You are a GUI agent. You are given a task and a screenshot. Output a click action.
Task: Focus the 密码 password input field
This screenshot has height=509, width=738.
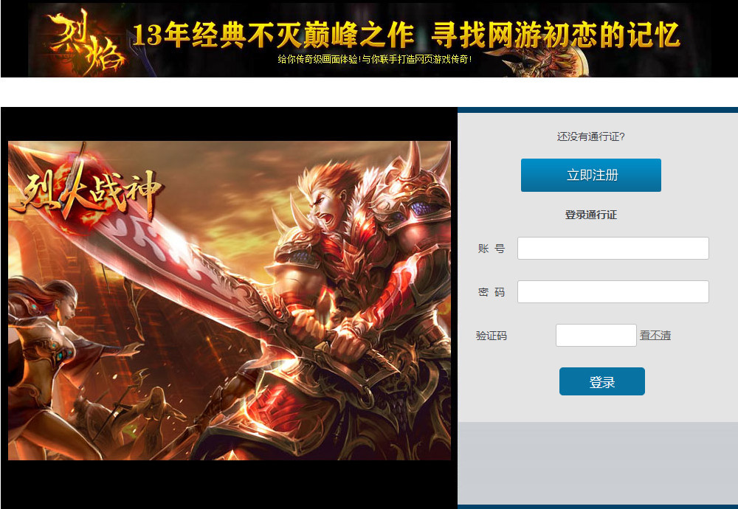click(613, 291)
